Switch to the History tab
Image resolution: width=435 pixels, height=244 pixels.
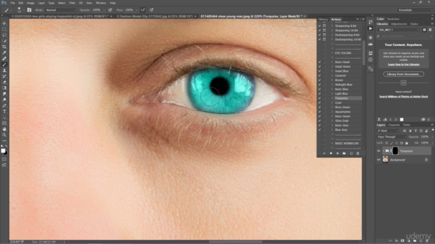(x=324, y=20)
